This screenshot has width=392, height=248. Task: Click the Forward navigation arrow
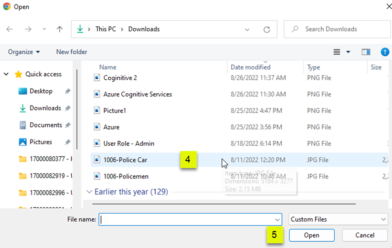[28, 29]
